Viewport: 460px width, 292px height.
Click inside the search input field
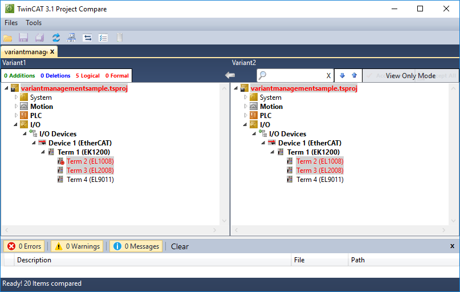pyautogui.click(x=296, y=76)
